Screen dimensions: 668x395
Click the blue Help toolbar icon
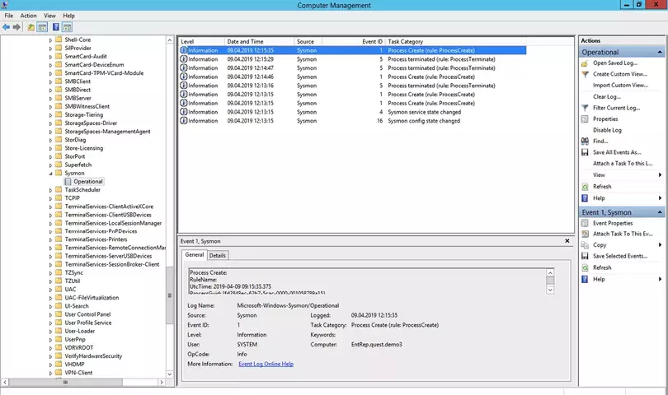(56, 27)
